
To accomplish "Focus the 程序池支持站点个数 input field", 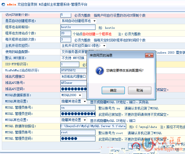I will 66,33.
